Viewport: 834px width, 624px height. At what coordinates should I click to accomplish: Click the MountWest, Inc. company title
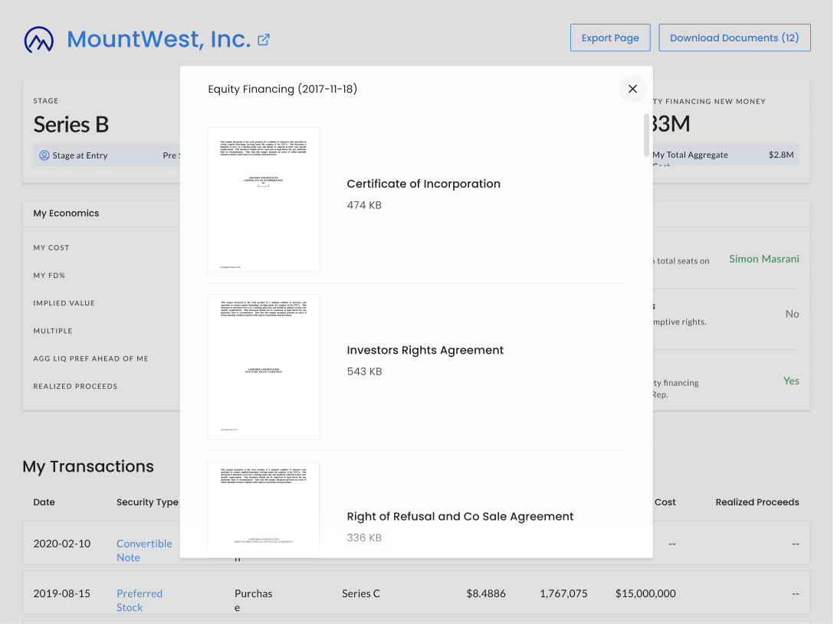[159, 39]
